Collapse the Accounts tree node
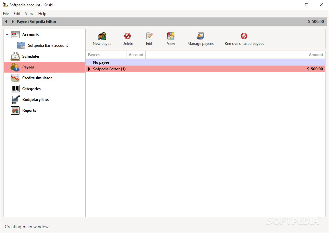 coord(7,35)
